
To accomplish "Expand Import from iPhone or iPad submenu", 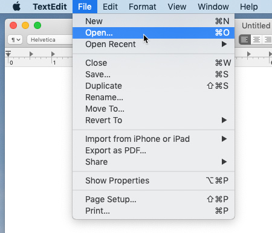I will coord(154,139).
